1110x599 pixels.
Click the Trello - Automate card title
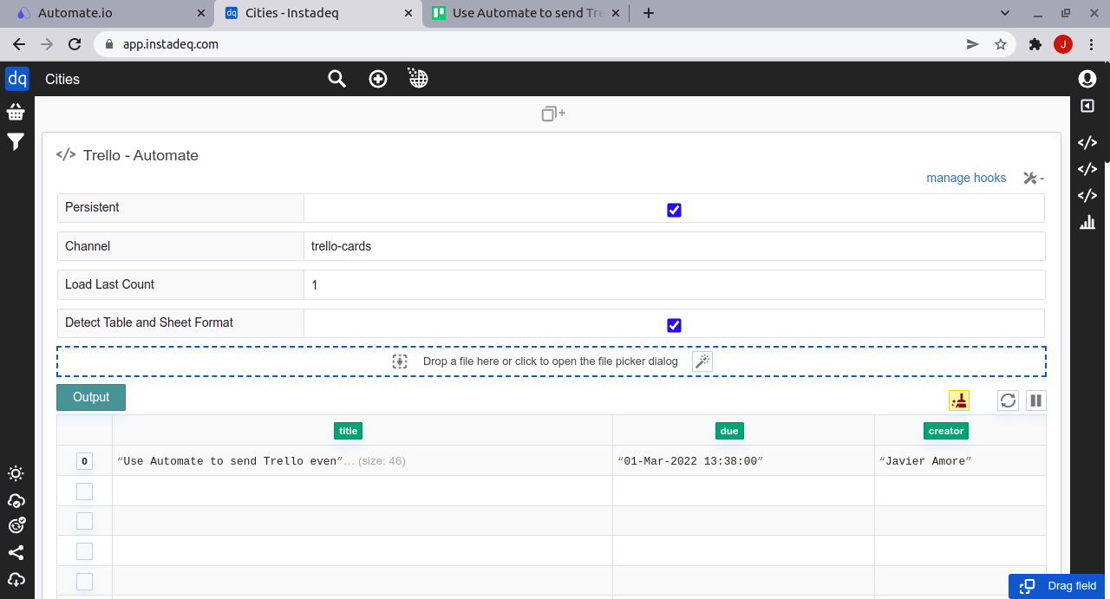140,155
